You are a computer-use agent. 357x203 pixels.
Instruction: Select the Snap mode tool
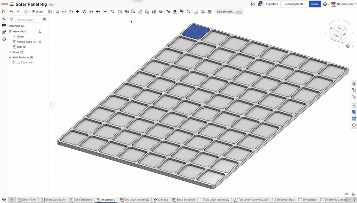[112, 11]
